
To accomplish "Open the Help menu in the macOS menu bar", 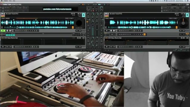I will [x=14, y=1].
